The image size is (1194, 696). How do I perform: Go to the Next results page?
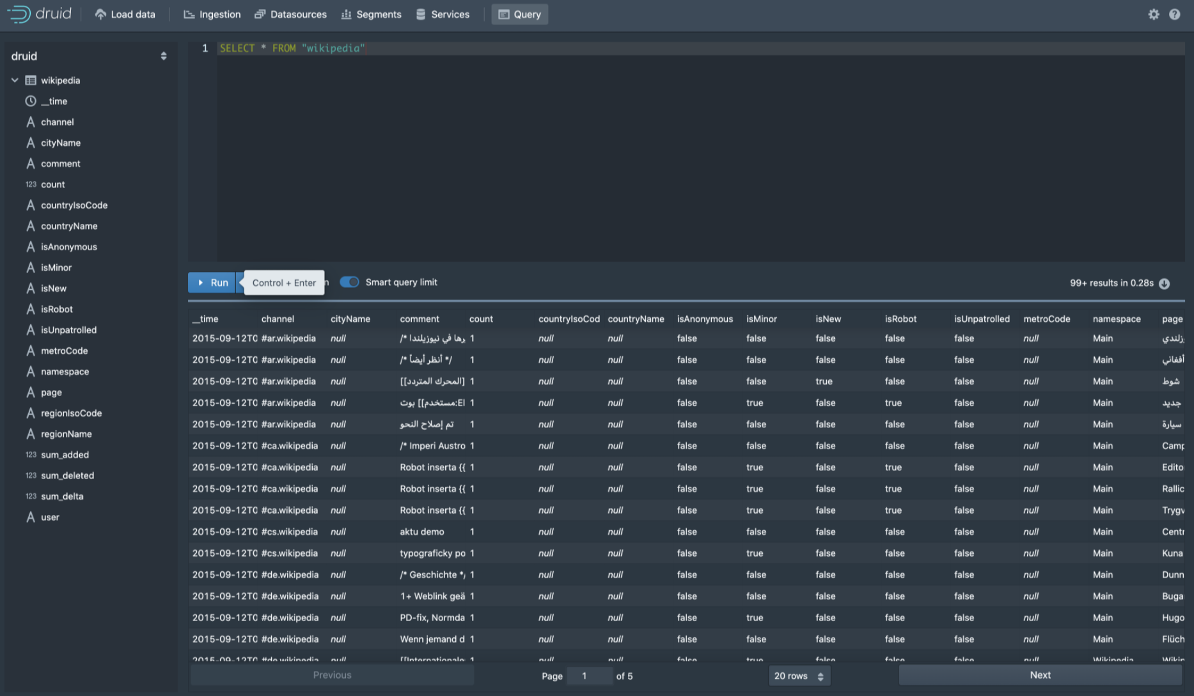point(1041,675)
